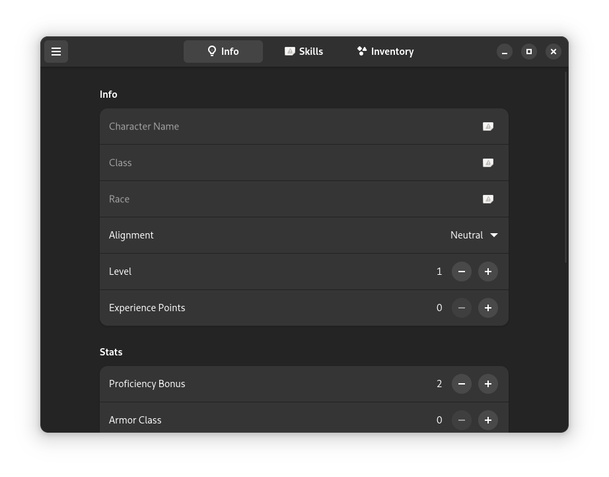Open the Alignment dropdown showing Neutral
The height and width of the screenshot is (477, 609).
[x=474, y=235]
